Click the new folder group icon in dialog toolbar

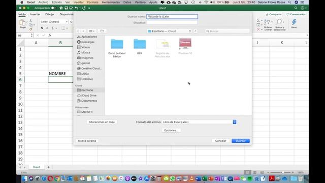click(102, 31)
